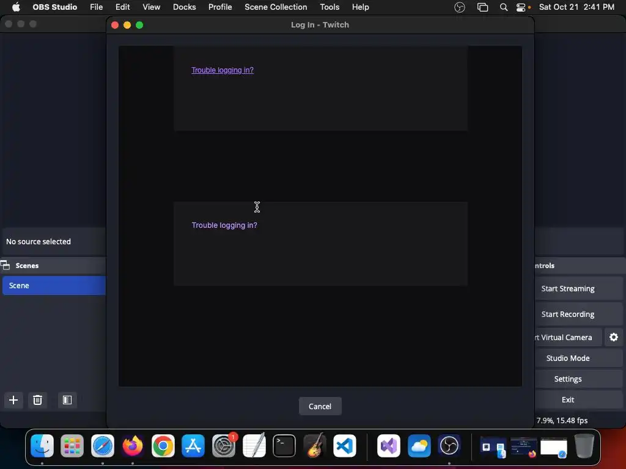Open Spotlight search icon
The width and height of the screenshot is (626, 469).
pos(504,7)
